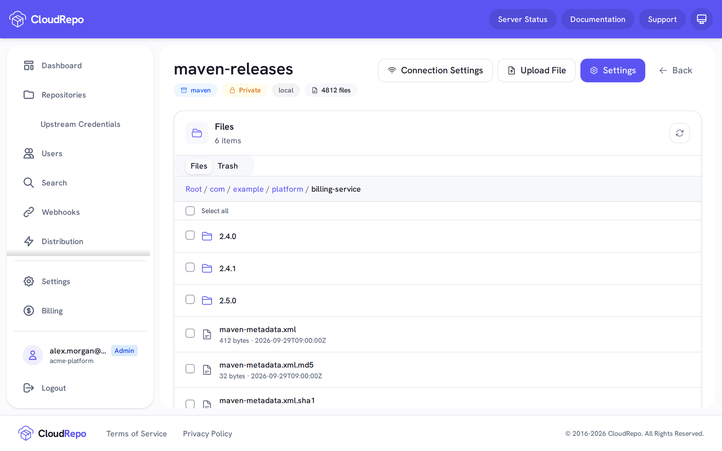Image resolution: width=722 pixels, height=451 pixels.
Task: Select the maven-metadata.xml checkbox
Action: click(x=190, y=333)
